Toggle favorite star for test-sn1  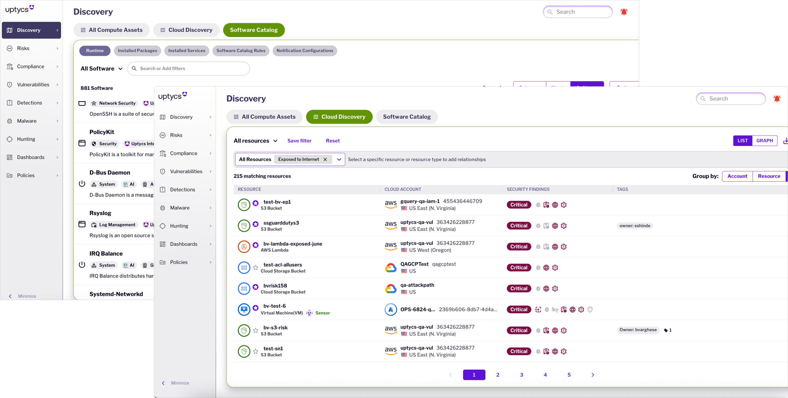pyautogui.click(x=256, y=351)
